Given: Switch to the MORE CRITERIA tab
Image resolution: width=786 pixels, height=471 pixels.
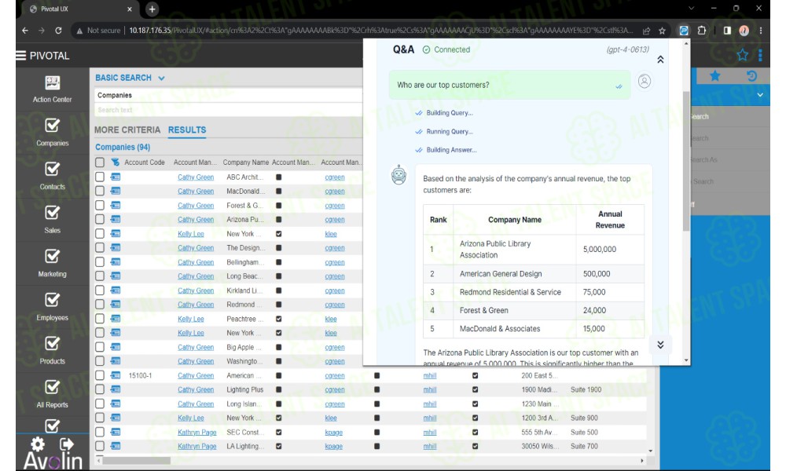Looking at the screenshot, I should point(127,130).
